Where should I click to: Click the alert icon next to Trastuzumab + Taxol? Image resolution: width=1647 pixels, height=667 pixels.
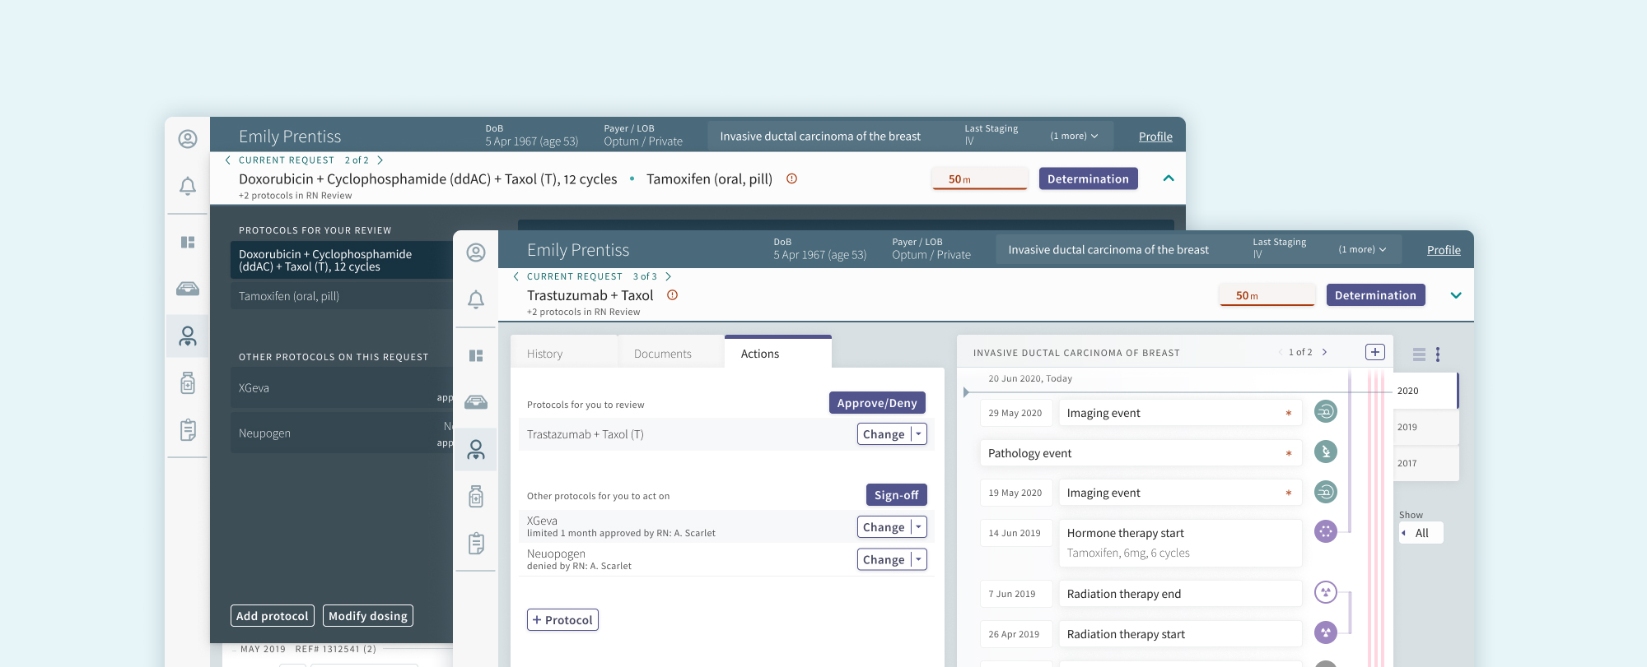coord(672,295)
